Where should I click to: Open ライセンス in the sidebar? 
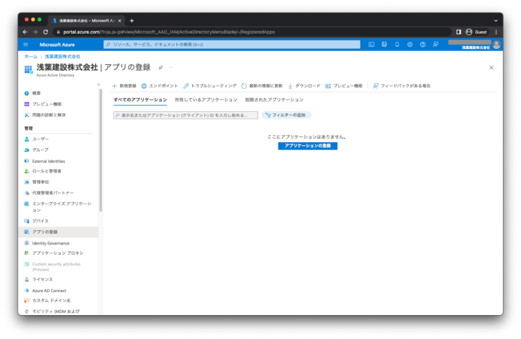38,279
